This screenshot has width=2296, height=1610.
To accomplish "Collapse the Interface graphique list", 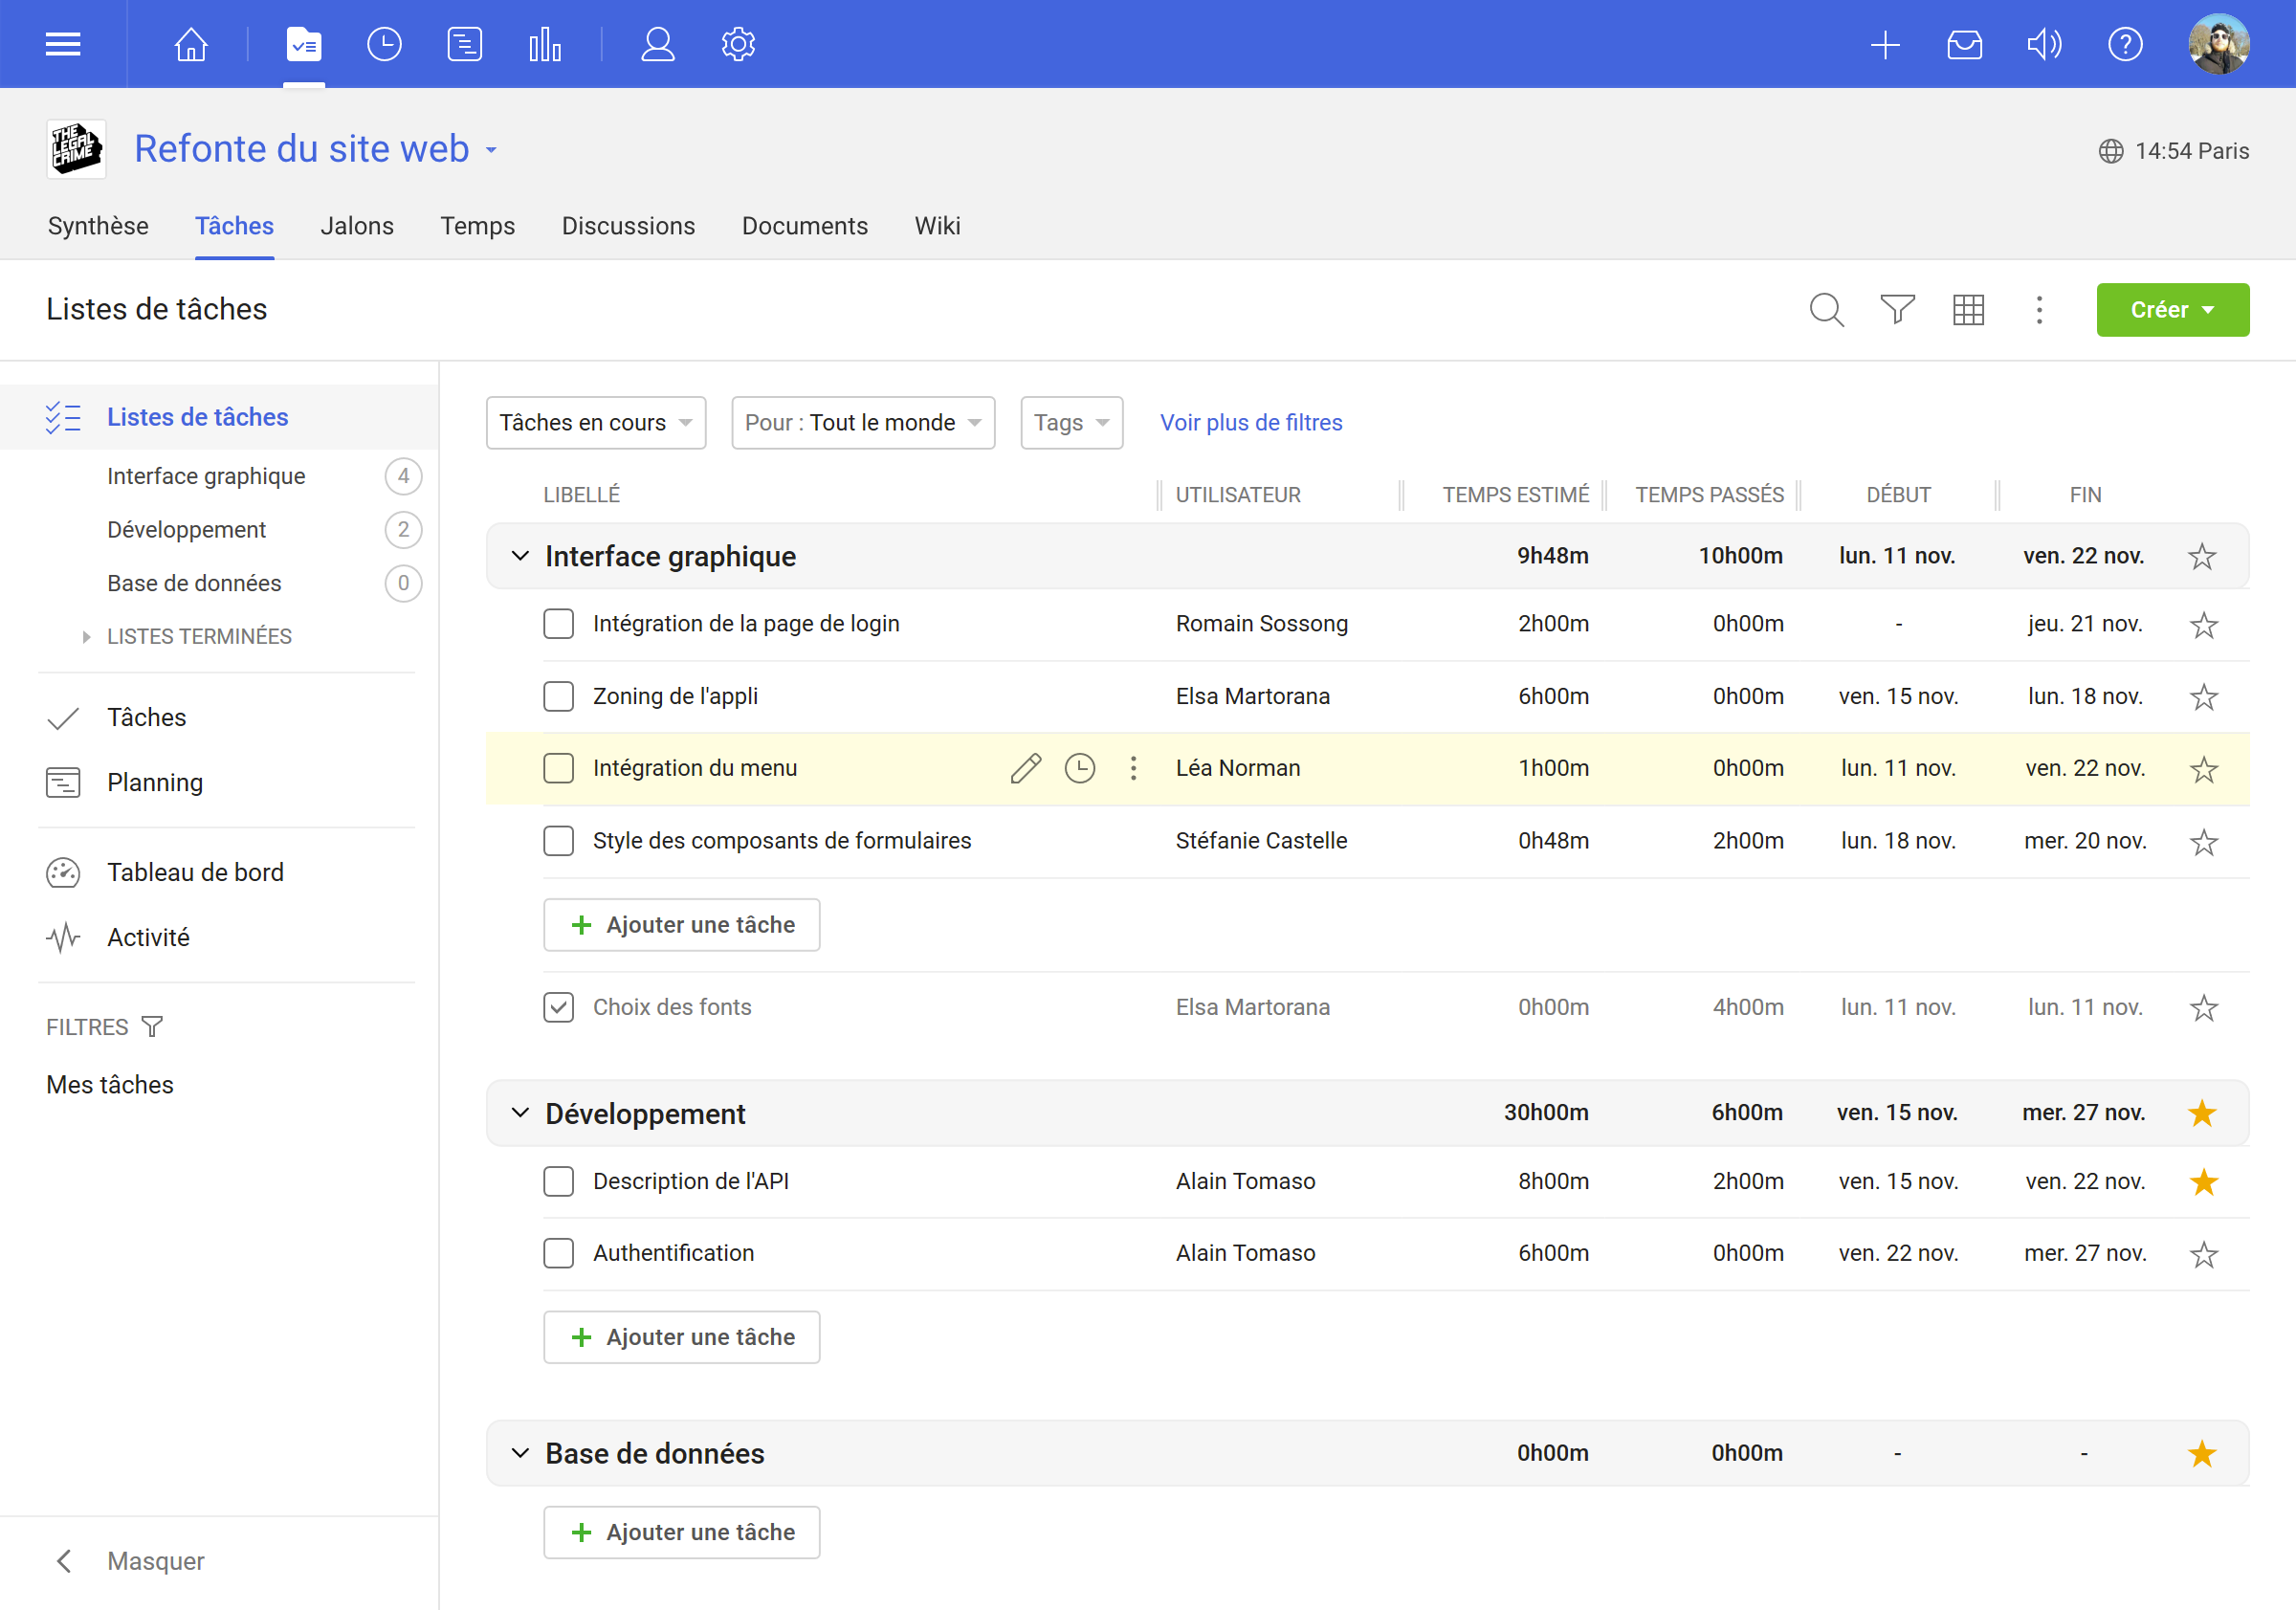I will pos(520,556).
